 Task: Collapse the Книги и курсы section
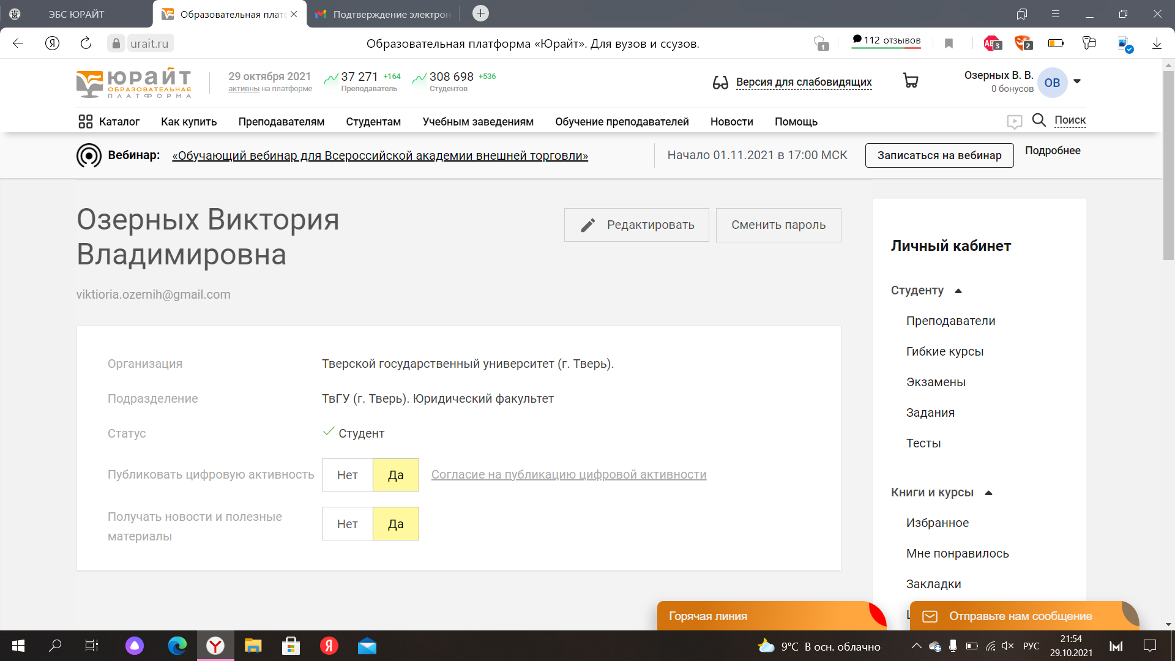tap(988, 493)
